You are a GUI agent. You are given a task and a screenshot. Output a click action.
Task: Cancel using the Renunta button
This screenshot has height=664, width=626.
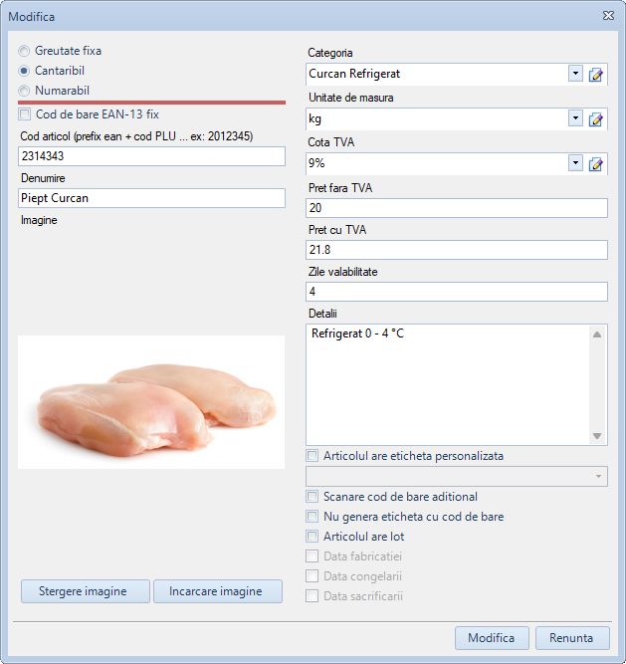click(572, 638)
